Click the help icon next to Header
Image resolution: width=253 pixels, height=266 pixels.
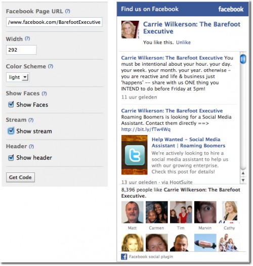31,147
